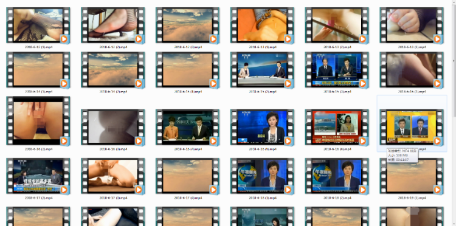Click play badge on 2018-6-16 (4).mp4

[x=213, y=141]
